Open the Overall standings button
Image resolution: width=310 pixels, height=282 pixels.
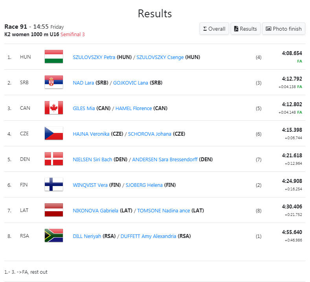click(214, 29)
